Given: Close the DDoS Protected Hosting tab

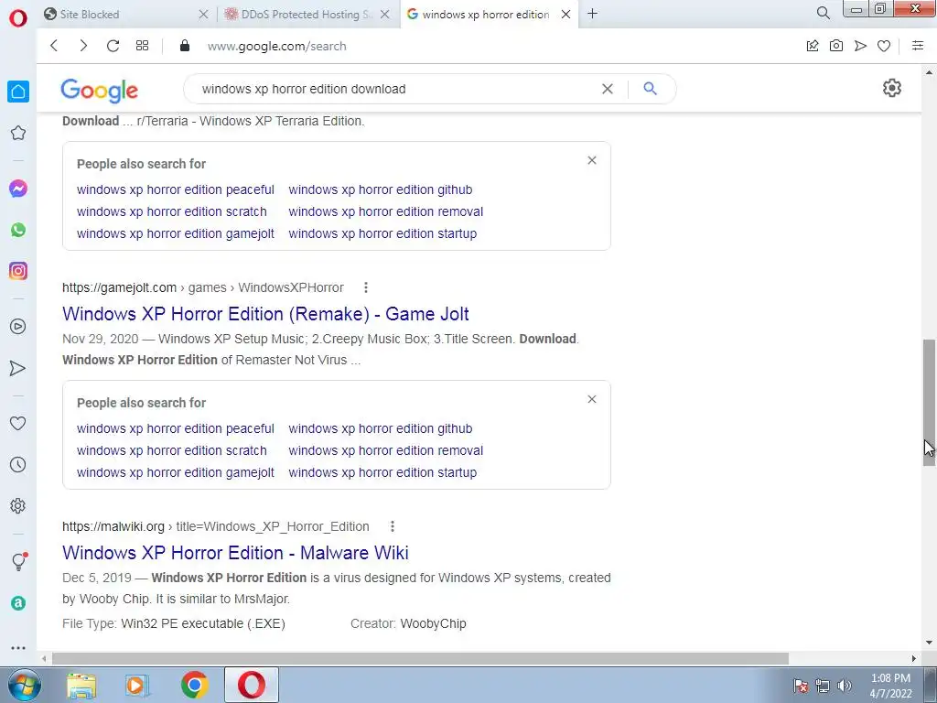Looking at the screenshot, I should pyautogui.click(x=385, y=14).
